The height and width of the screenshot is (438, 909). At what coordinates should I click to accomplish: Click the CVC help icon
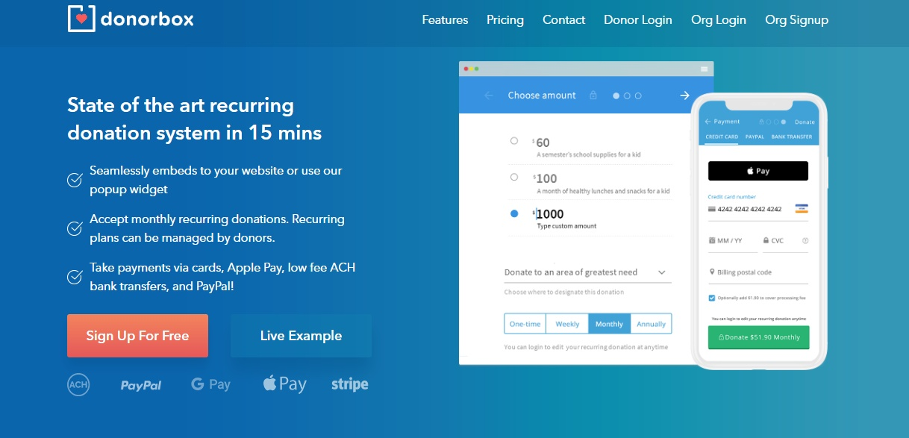[x=805, y=241]
